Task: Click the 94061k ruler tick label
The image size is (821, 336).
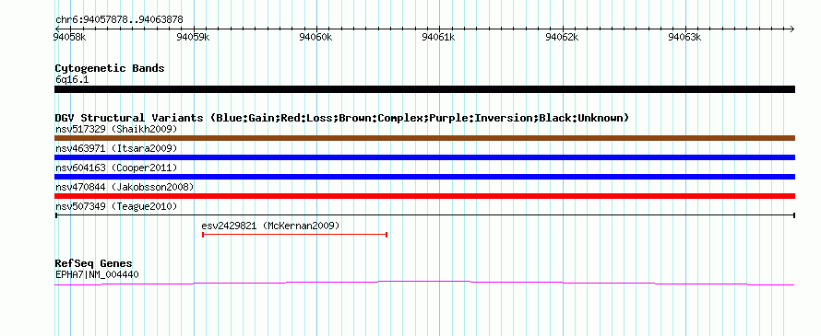Action: pyautogui.click(x=439, y=37)
